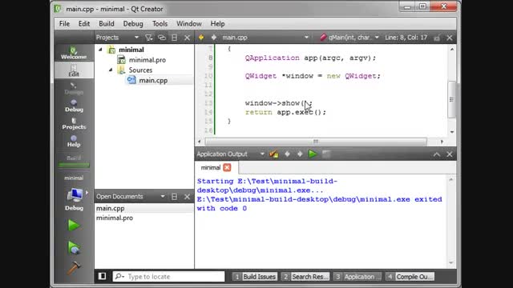
Task: Close the Open Documents panel
Action: click(x=187, y=197)
